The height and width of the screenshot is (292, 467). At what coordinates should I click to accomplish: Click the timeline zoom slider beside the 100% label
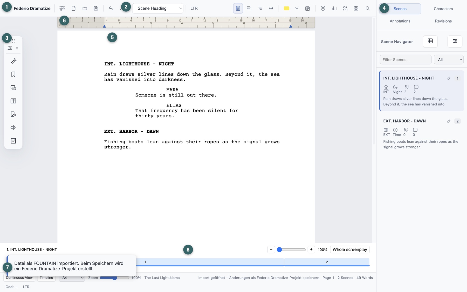coord(291,249)
